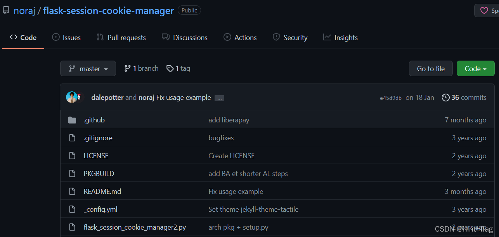The width and height of the screenshot is (499, 237).
Task: Open the Actions tab
Action: [240, 38]
